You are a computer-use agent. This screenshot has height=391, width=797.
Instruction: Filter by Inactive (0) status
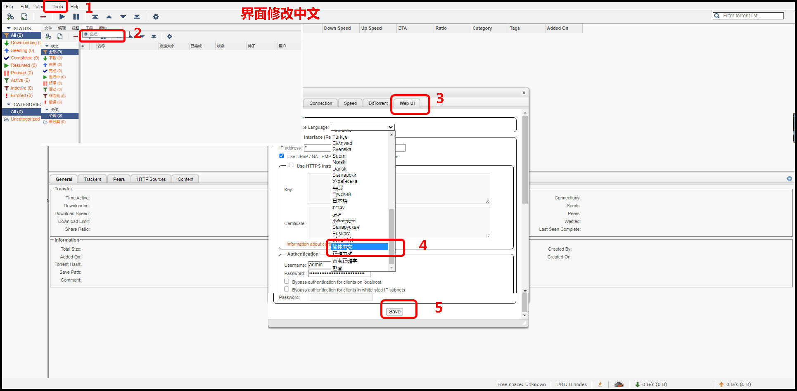tap(19, 88)
